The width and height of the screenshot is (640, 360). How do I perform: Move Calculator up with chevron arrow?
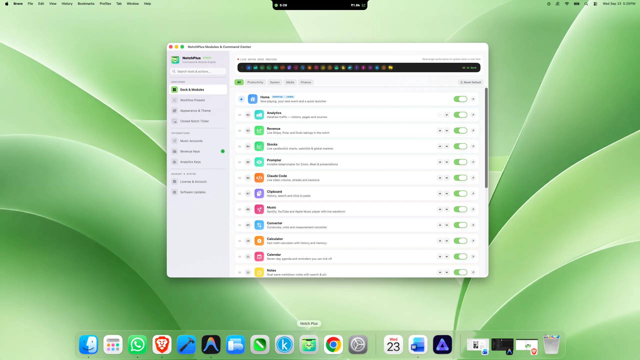click(440, 241)
